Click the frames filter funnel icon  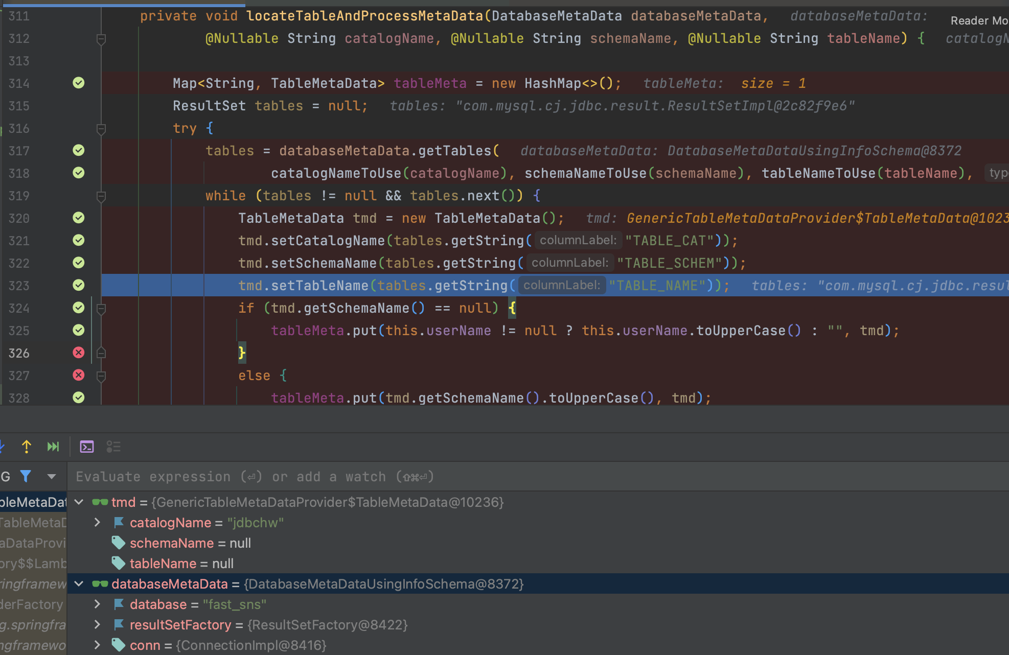pos(26,476)
